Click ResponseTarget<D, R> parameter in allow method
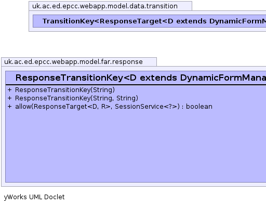 [x=72, y=107]
